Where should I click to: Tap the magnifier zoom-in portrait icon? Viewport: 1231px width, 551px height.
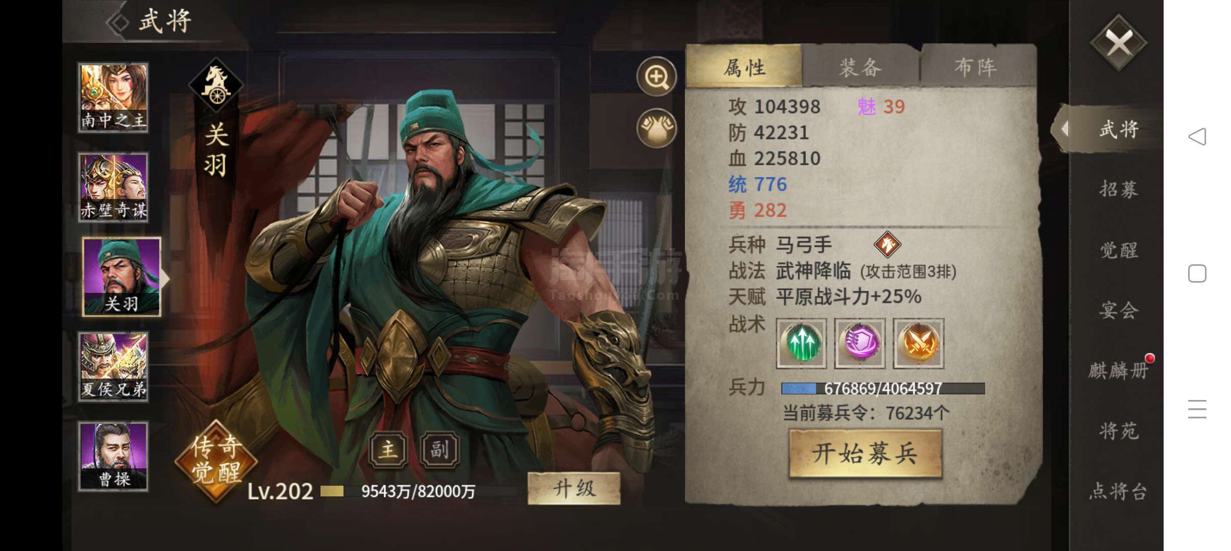656,77
